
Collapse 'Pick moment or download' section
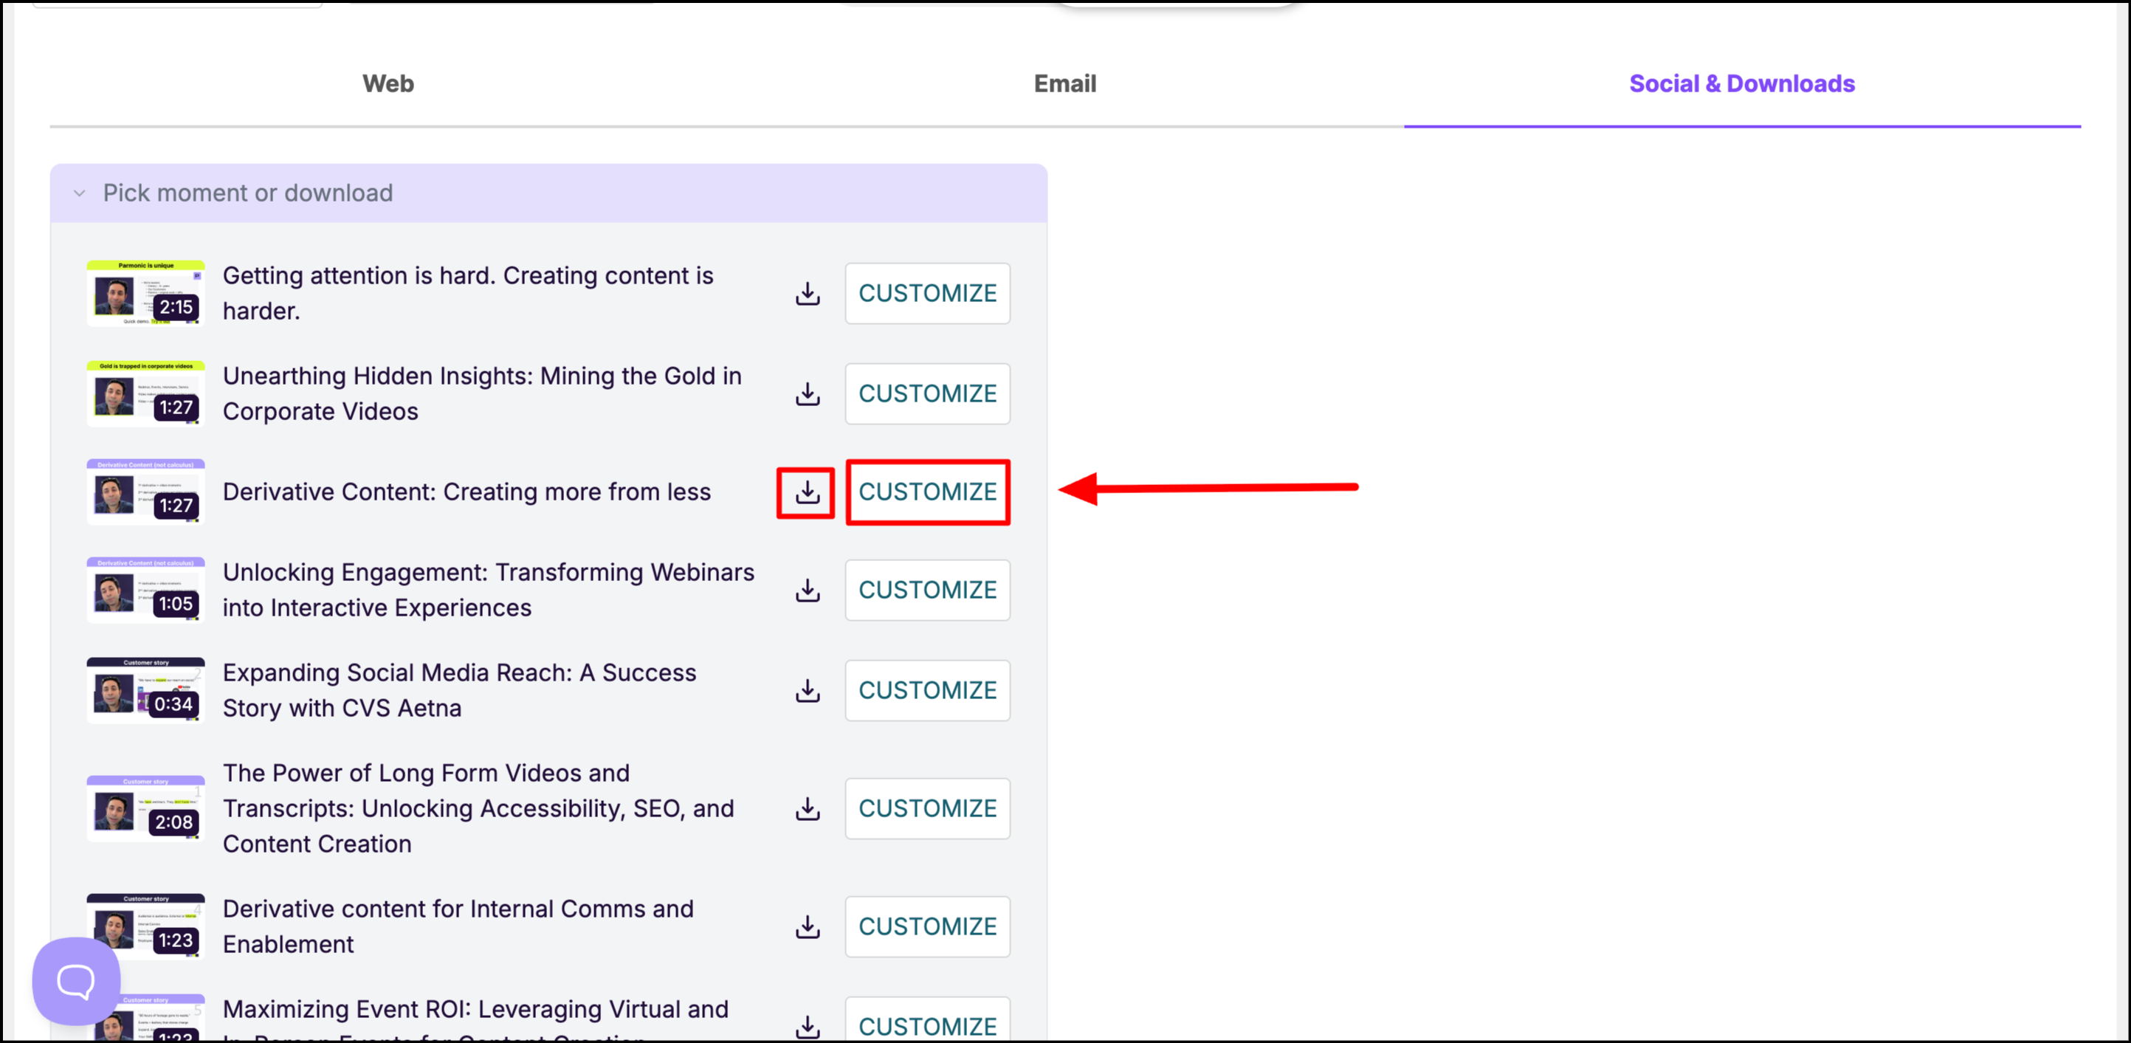[x=80, y=193]
